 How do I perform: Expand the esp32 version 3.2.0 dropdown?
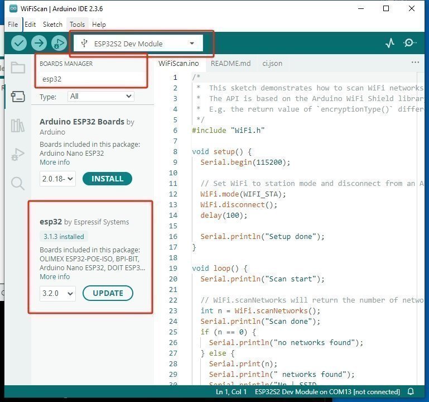(x=57, y=293)
